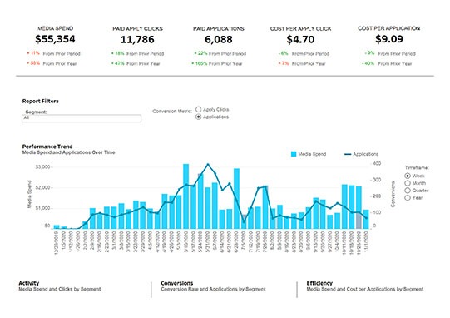Select the Paid Applications 6,088 figure
The height and width of the screenshot is (318, 450).
[219, 39]
